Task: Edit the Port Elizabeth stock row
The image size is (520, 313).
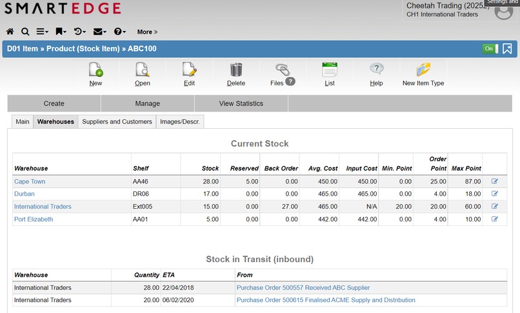Action: [494, 219]
